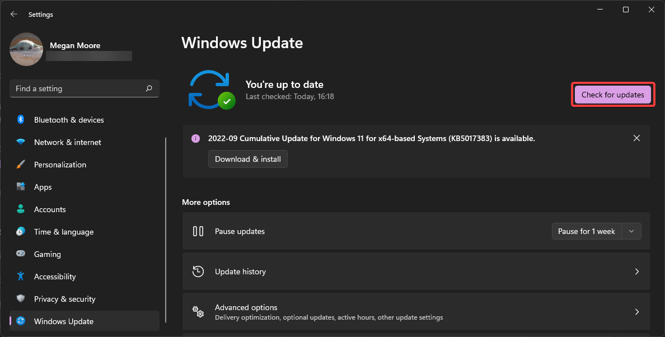665x337 pixels.
Task: Click the Megan Moore profile picture
Action: point(26,49)
